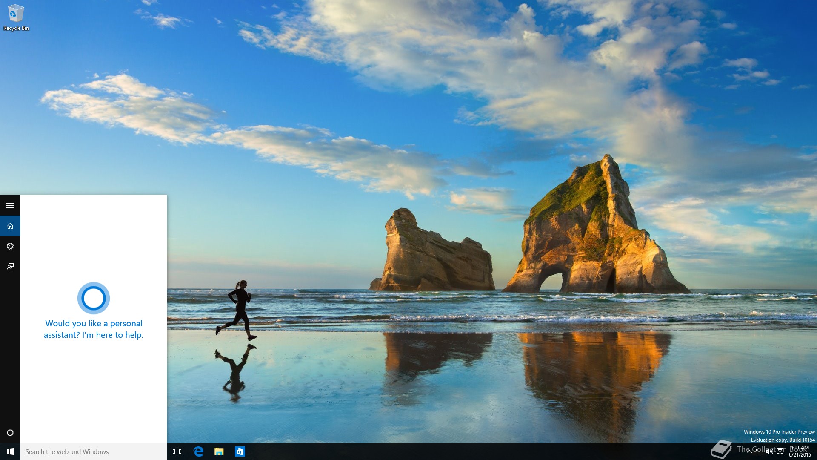
Task: Launch Microsoft Edge from the taskbar
Action: tap(198, 451)
